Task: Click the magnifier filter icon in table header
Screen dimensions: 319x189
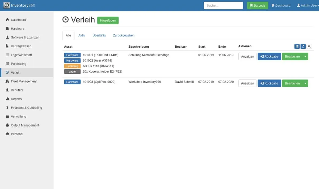Action: coord(309,46)
